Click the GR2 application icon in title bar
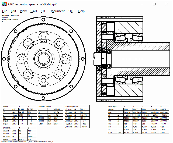 click(x=4, y=4)
